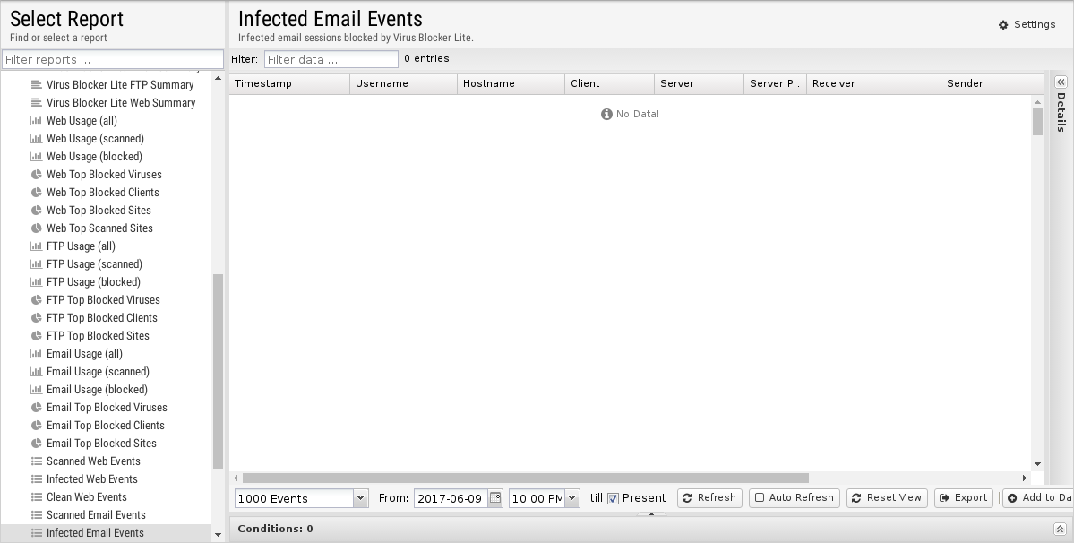Click the Settings gear icon
The height and width of the screenshot is (543, 1074).
coord(1003,25)
